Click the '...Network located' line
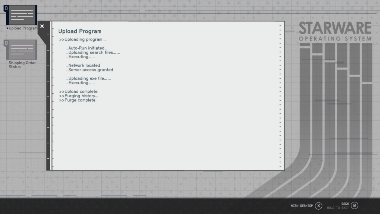Viewport: 380px width, 214px height. pyautogui.click(x=83, y=65)
